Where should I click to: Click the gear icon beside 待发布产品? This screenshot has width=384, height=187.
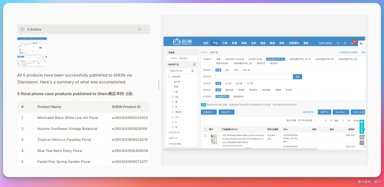click(x=194, y=64)
